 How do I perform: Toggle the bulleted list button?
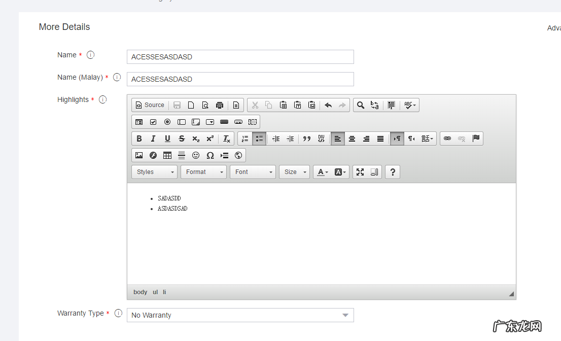click(x=259, y=139)
